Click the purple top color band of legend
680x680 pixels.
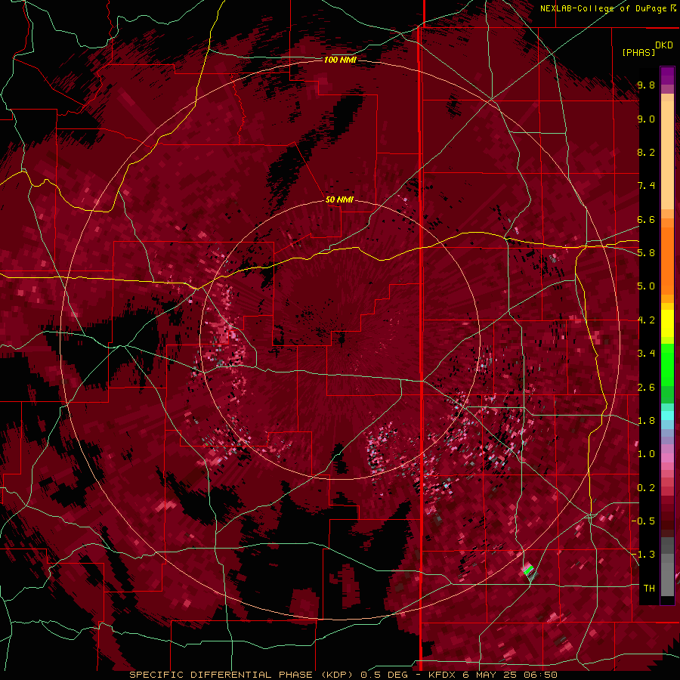click(667, 76)
